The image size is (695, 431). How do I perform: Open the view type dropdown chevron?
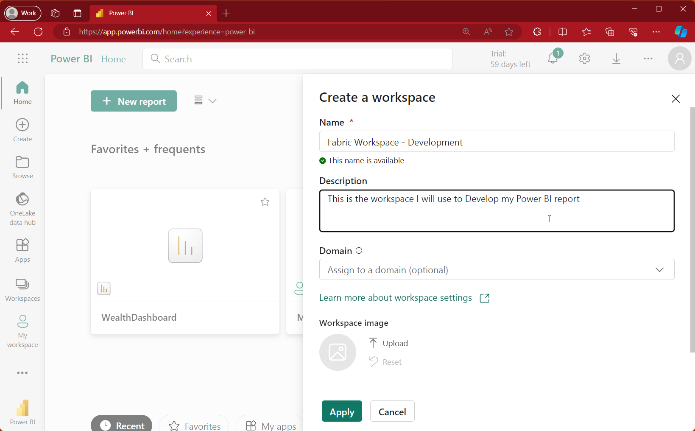[213, 101]
